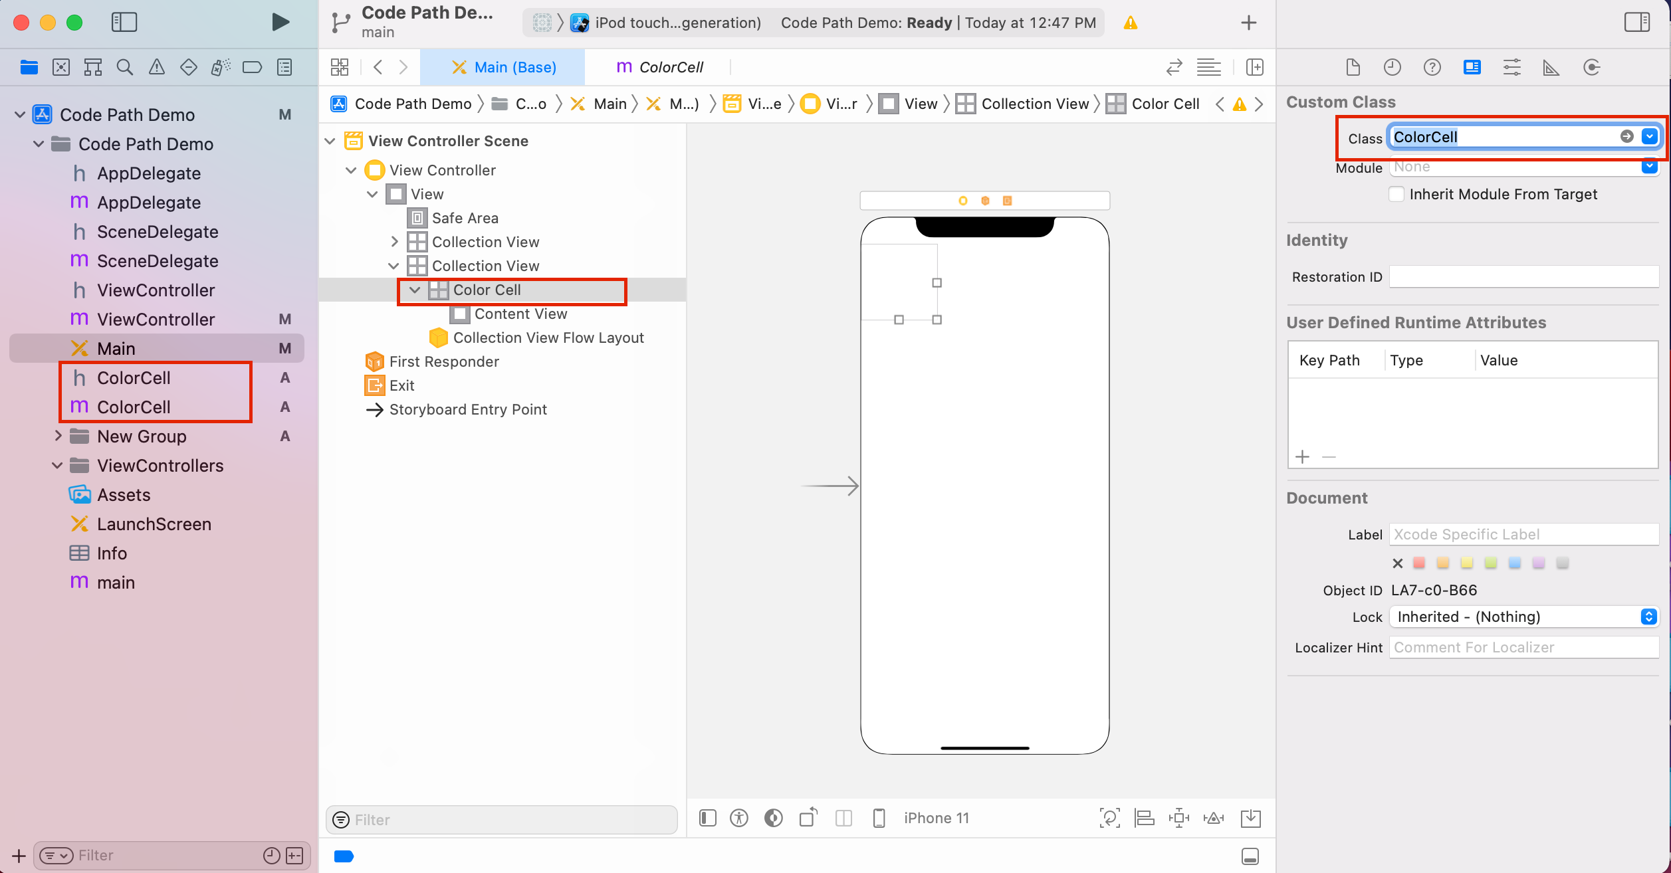Open the Connections inspector
Viewport: 1671px width, 873px height.
[x=1591, y=67]
